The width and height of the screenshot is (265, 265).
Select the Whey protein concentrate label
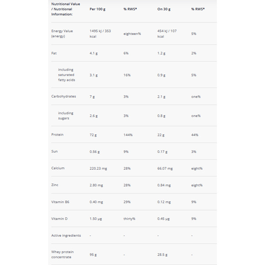[x=62, y=254]
